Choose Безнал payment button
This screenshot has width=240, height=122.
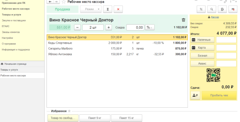[202, 56]
